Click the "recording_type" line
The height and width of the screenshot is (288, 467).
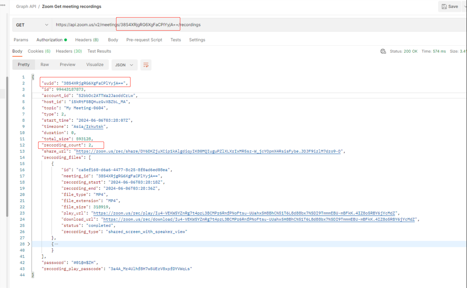point(124,232)
